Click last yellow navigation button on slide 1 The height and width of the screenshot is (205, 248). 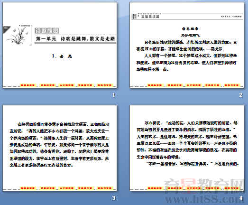105,85
